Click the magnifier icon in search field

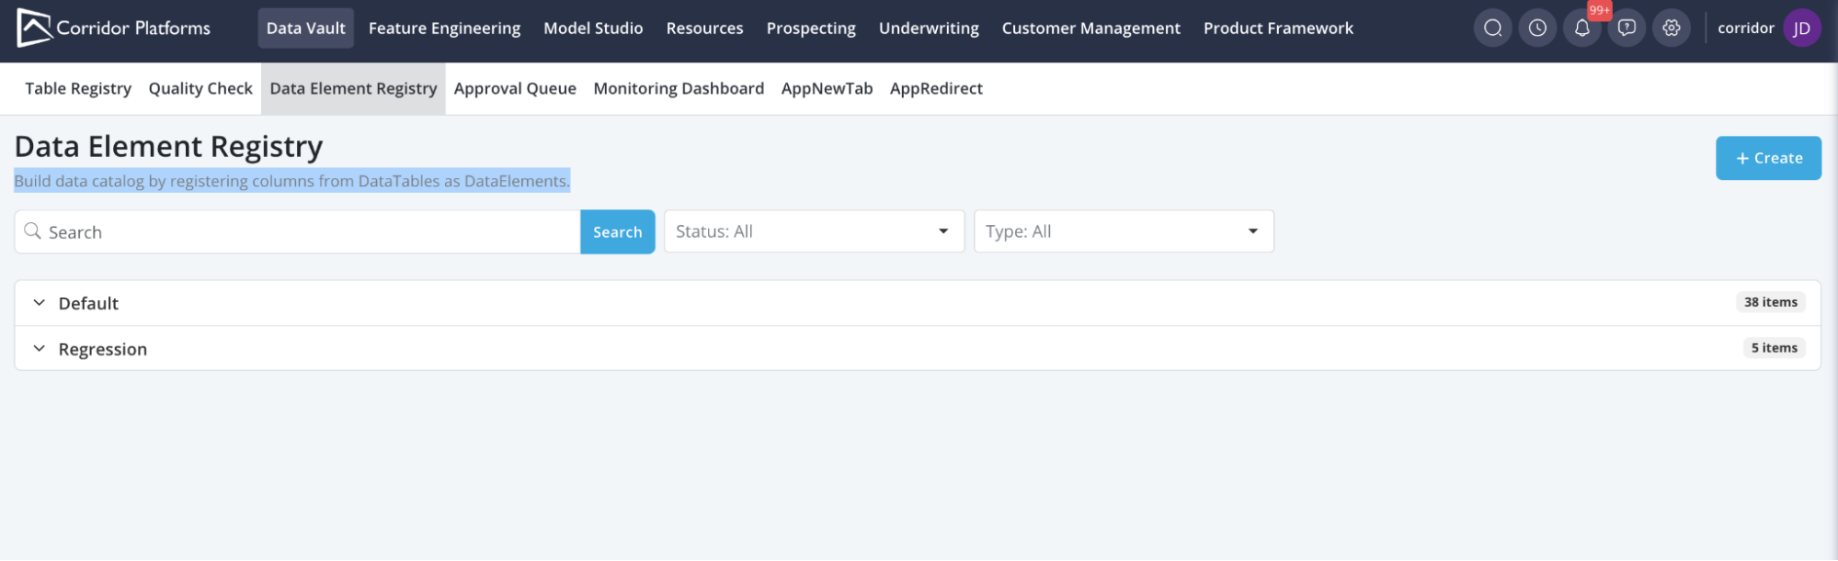point(33,231)
